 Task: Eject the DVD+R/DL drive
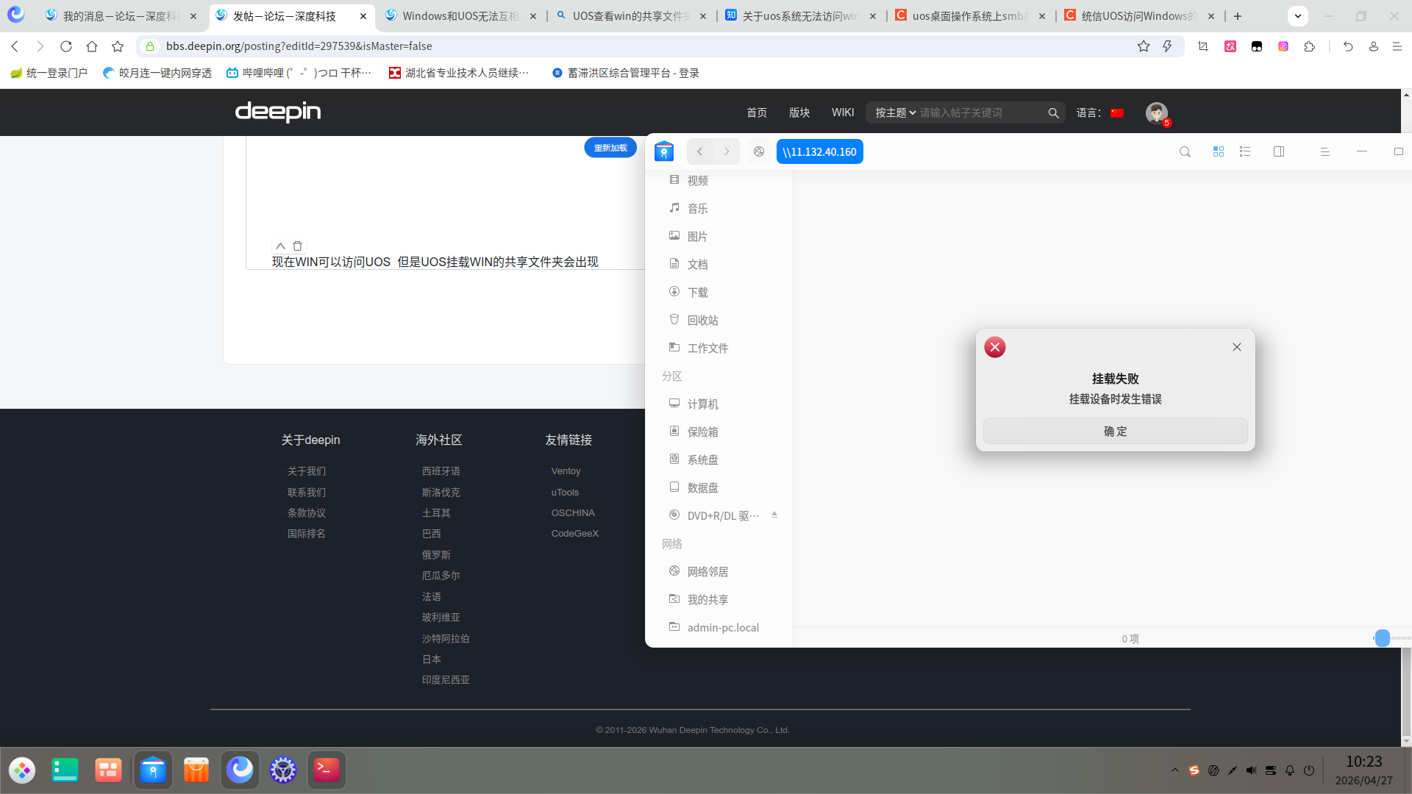point(774,515)
